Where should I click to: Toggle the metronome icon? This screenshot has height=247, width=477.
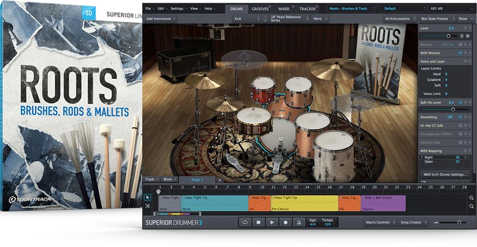pyautogui.click(x=299, y=222)
